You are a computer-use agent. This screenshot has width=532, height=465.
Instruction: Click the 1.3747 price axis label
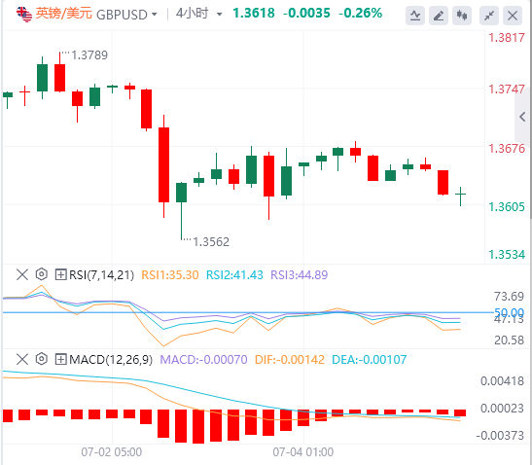click(x=507, y=89)
